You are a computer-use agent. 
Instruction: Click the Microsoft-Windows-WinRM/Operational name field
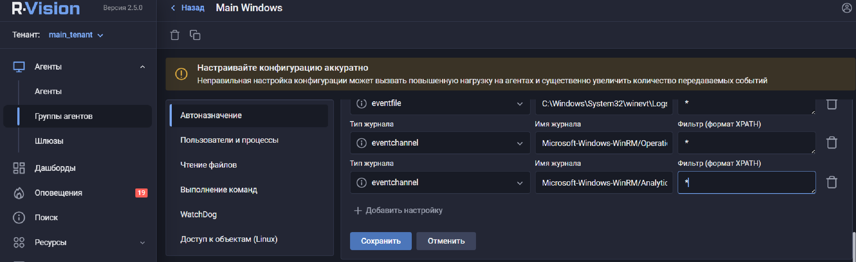click(x=604, y=143)
